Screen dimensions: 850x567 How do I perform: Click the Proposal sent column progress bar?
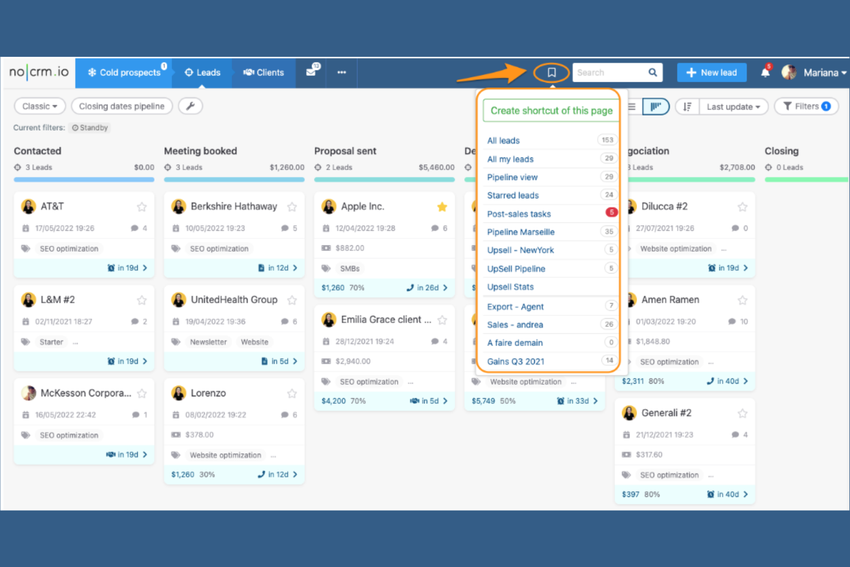(x=384, y=180)
